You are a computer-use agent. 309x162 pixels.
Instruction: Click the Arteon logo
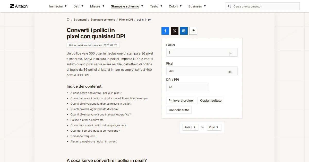pos(19,6)
